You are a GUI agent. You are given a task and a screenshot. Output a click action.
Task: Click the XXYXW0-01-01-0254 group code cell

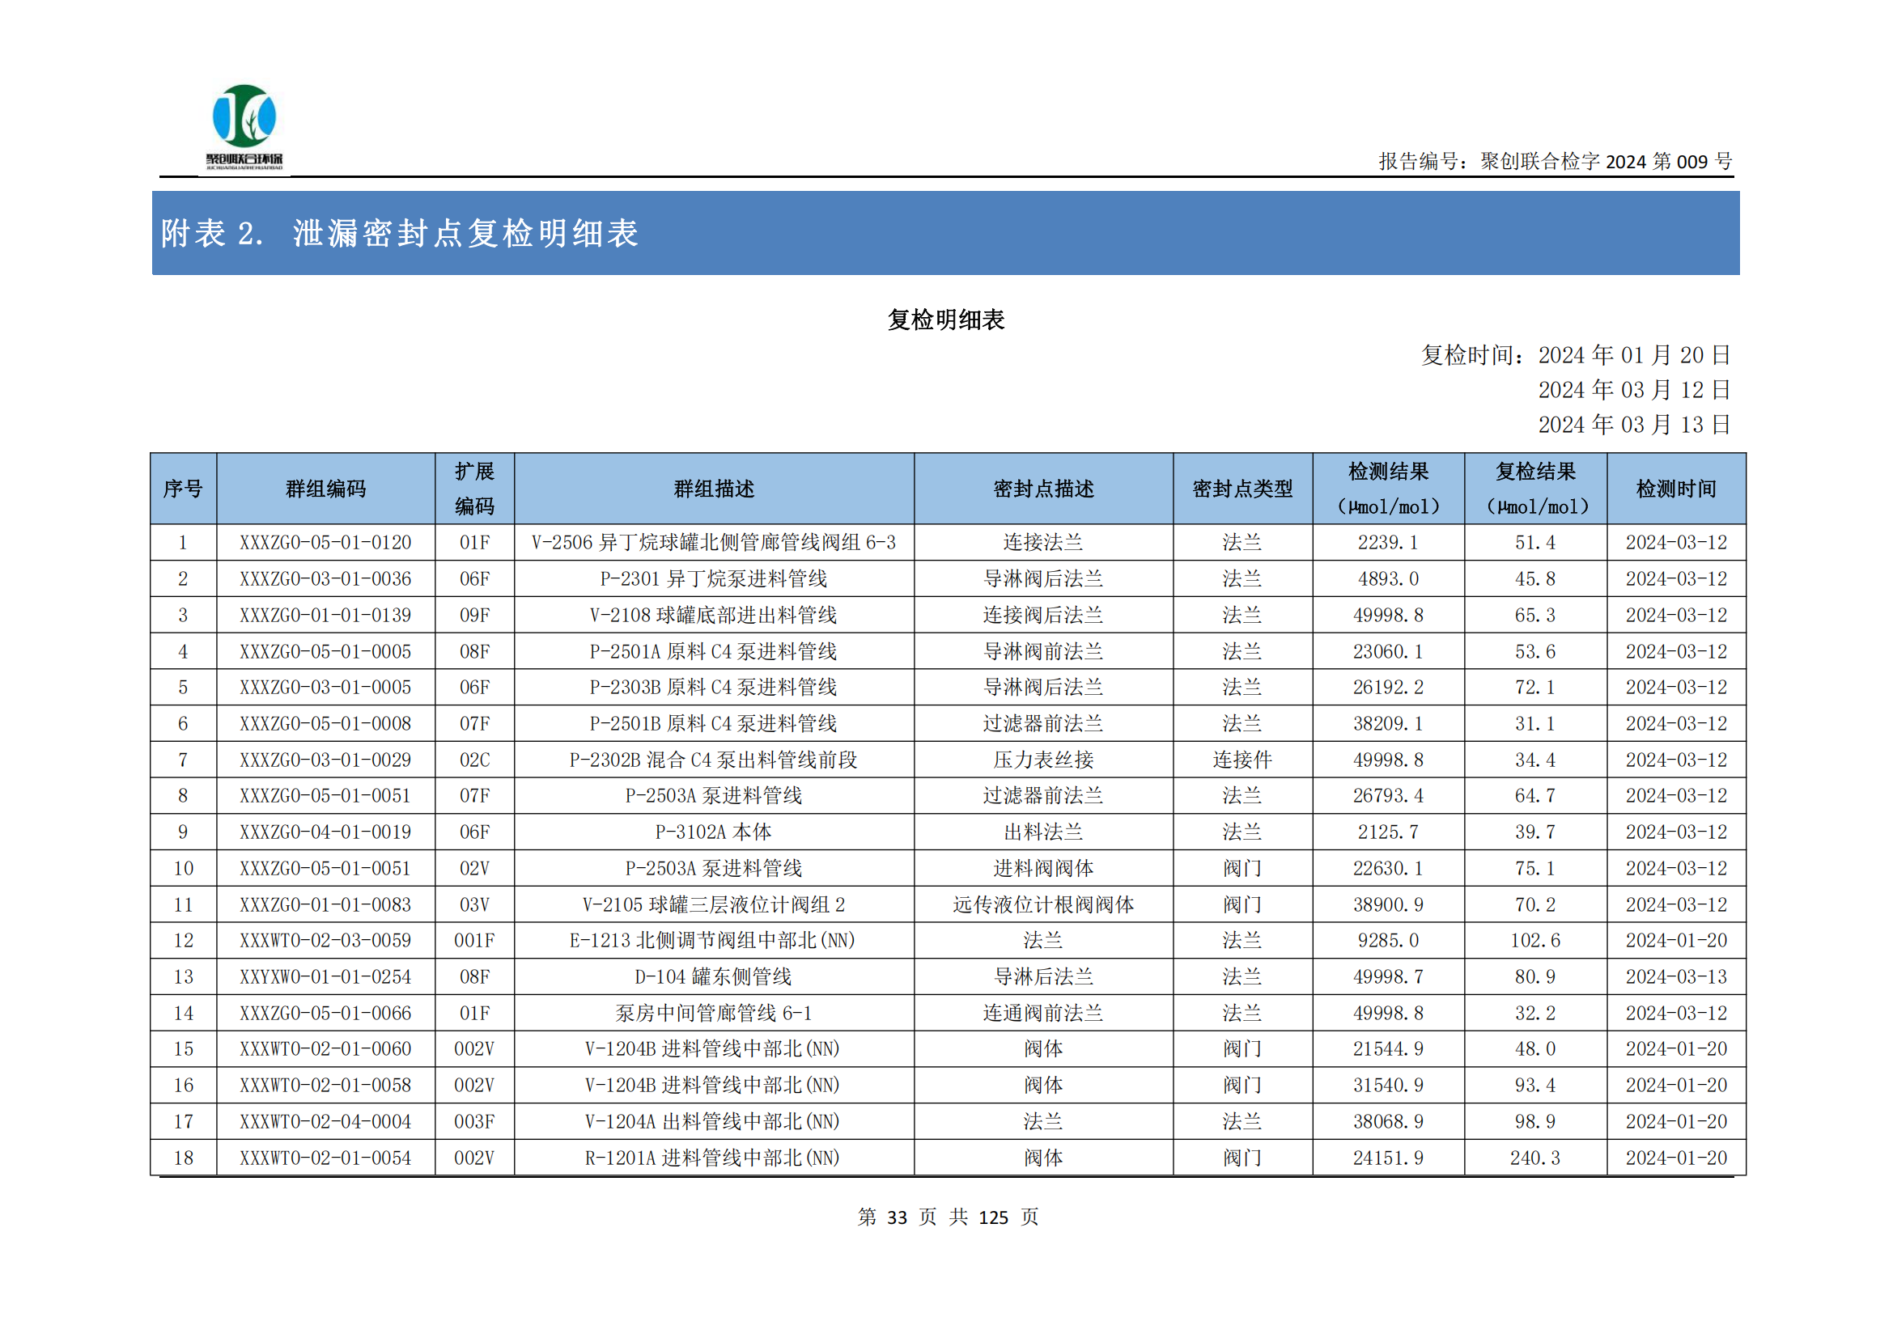(325, 976)
